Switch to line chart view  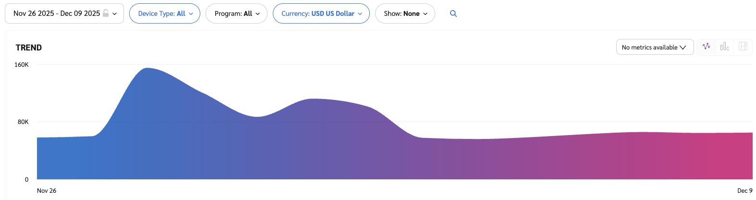pos(706,47)
